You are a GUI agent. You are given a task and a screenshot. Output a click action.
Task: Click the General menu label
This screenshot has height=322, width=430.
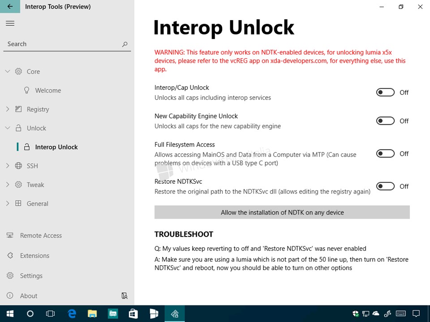point(37,204)
